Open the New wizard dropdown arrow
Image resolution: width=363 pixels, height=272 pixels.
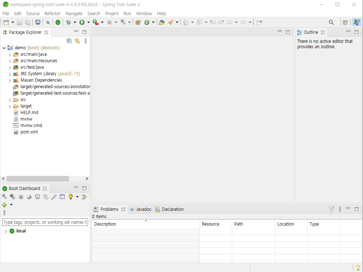coord(13,22)
